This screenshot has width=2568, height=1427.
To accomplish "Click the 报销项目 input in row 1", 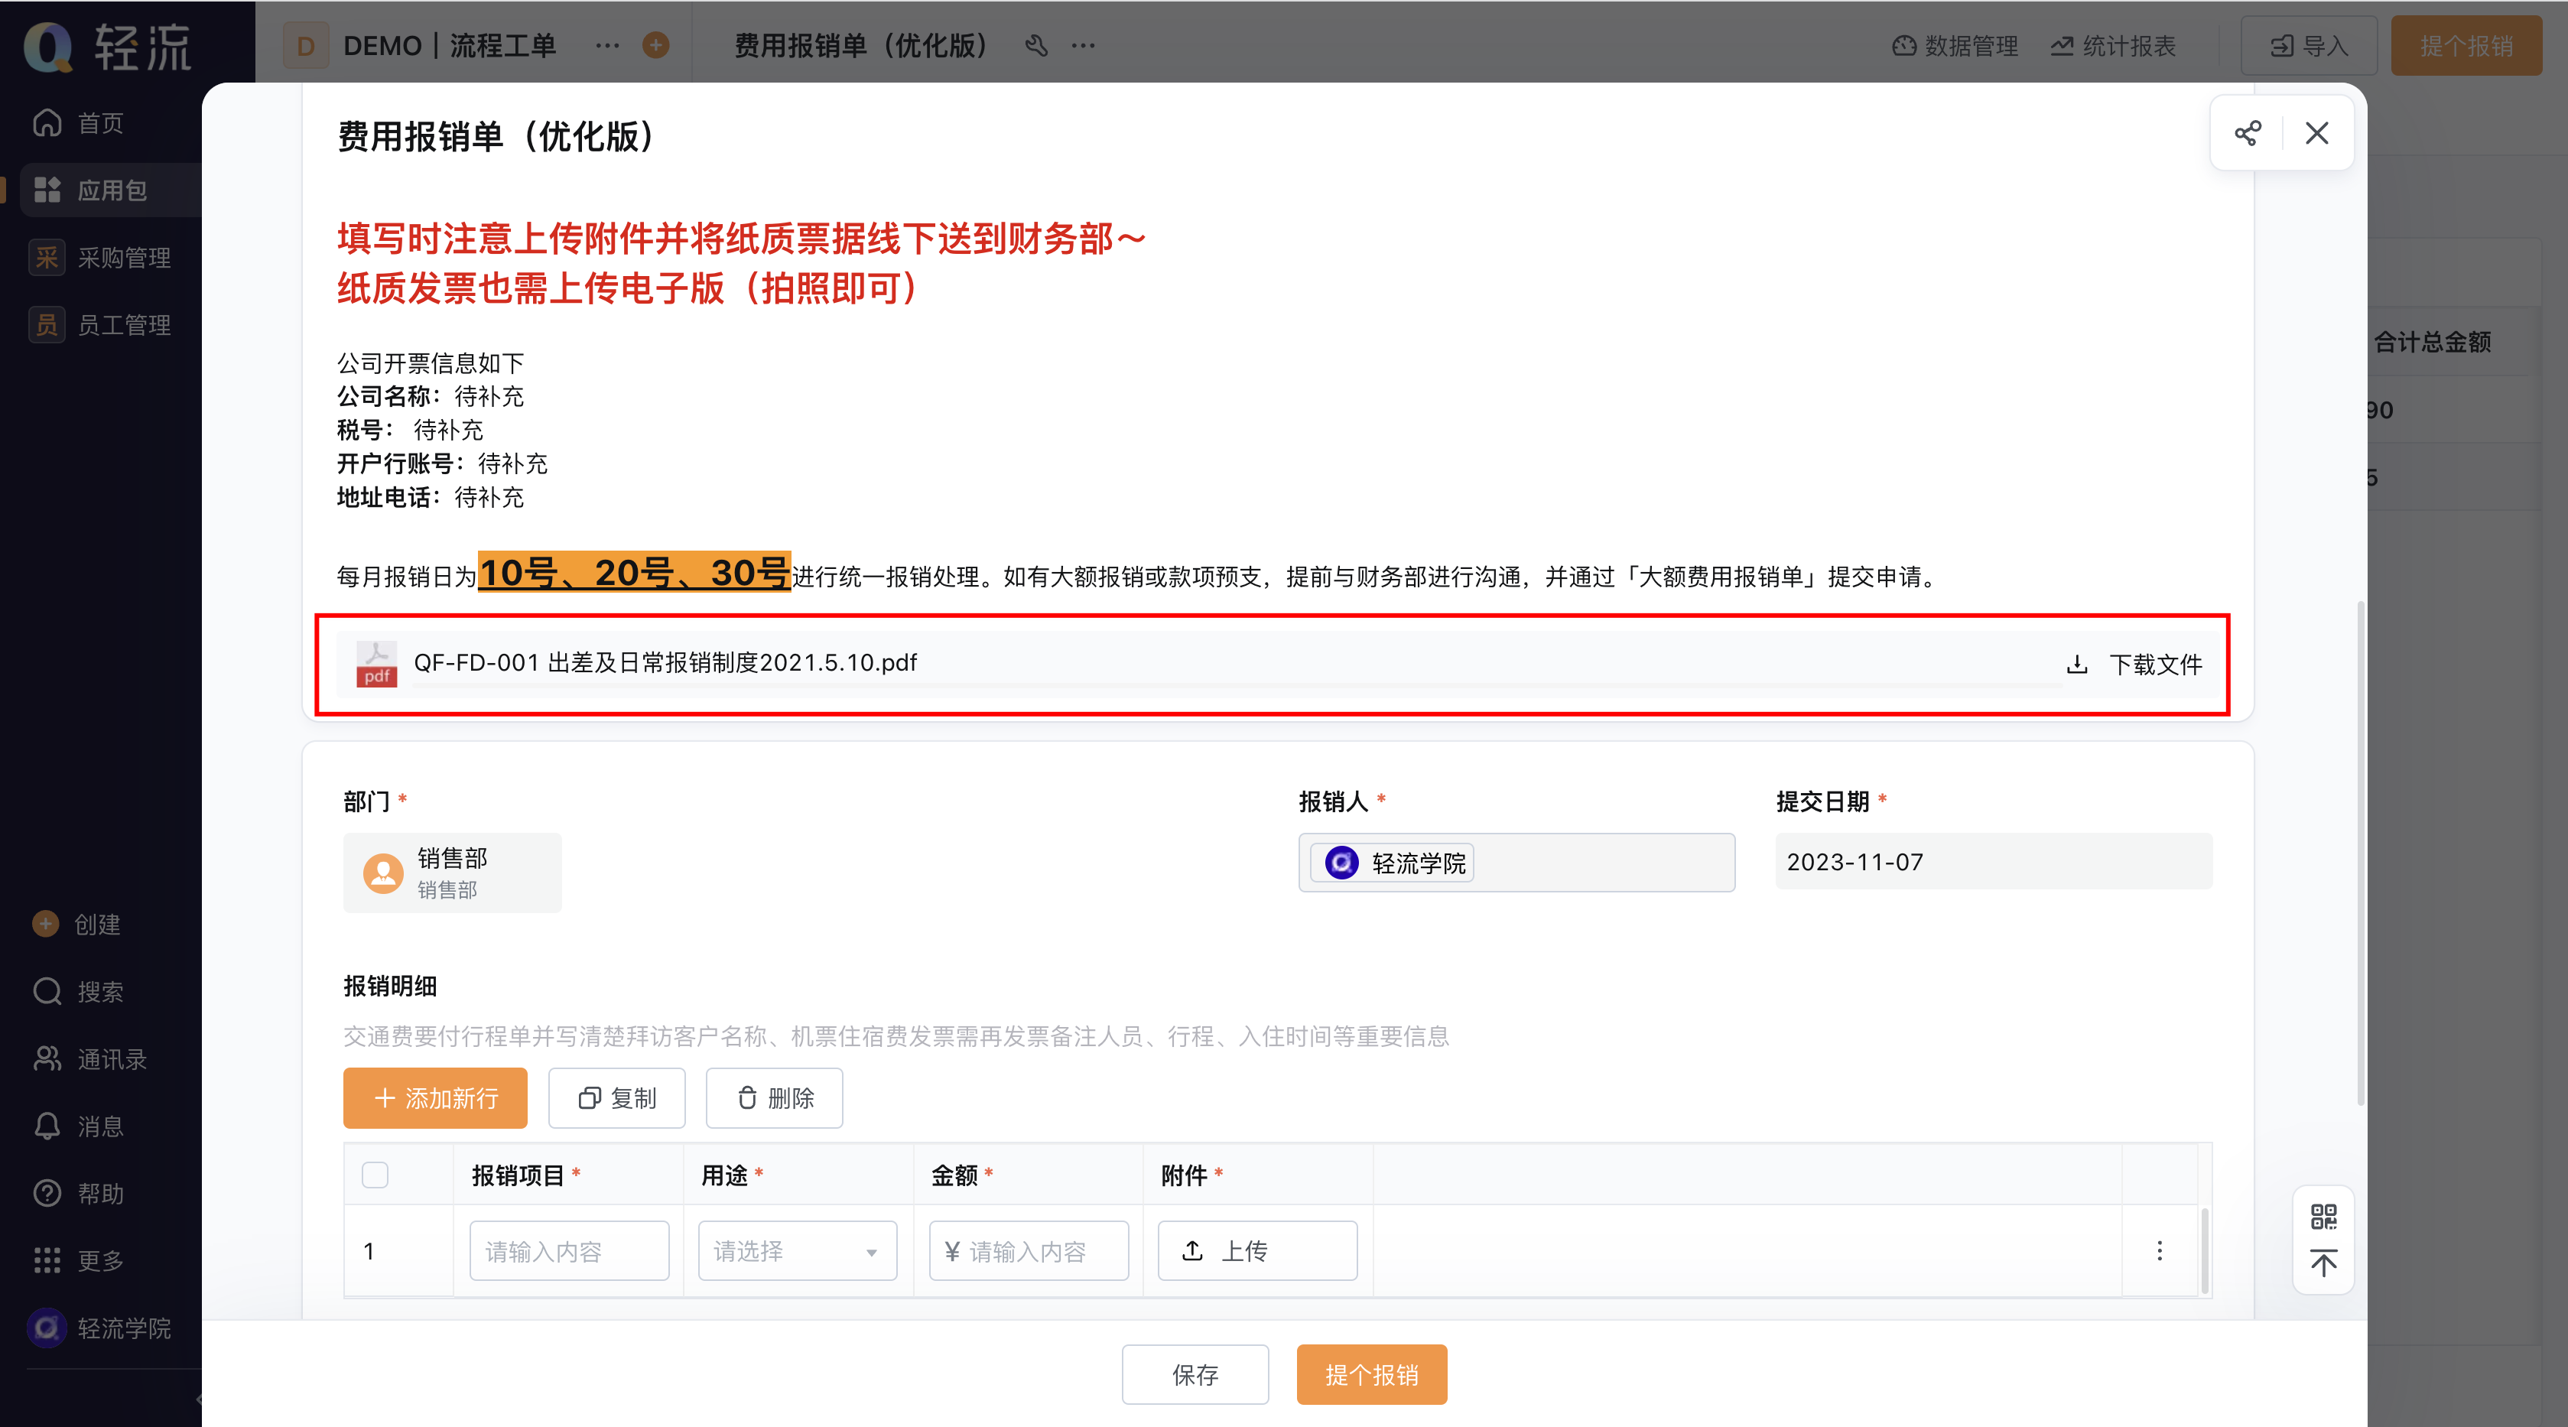I will 569,1250.
